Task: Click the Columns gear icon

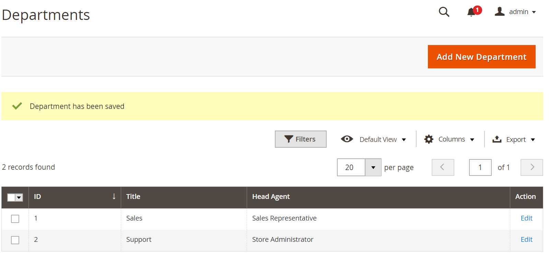Action: pyautogui.click(x=429, y=139)
